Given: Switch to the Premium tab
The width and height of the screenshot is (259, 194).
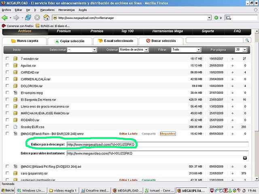Looking at the screenshot, I should (64, 31).
